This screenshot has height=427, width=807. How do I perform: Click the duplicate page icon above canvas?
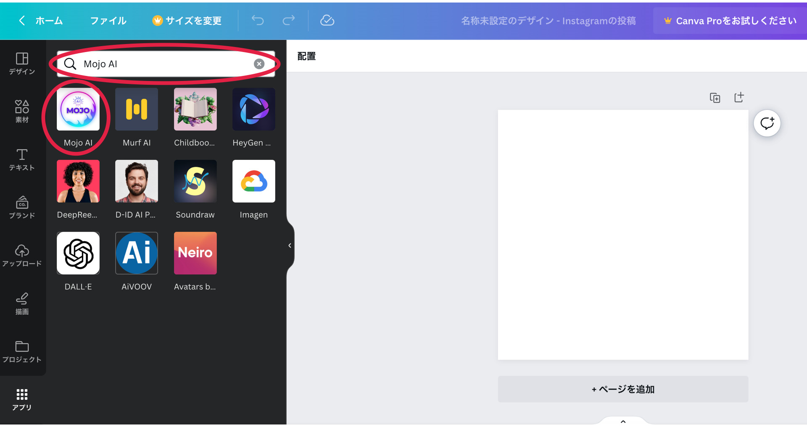tap(715, 97)
